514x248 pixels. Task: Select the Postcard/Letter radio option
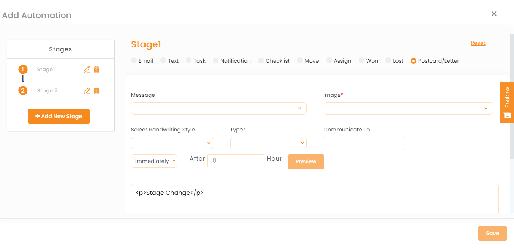(x=413, y=61)
